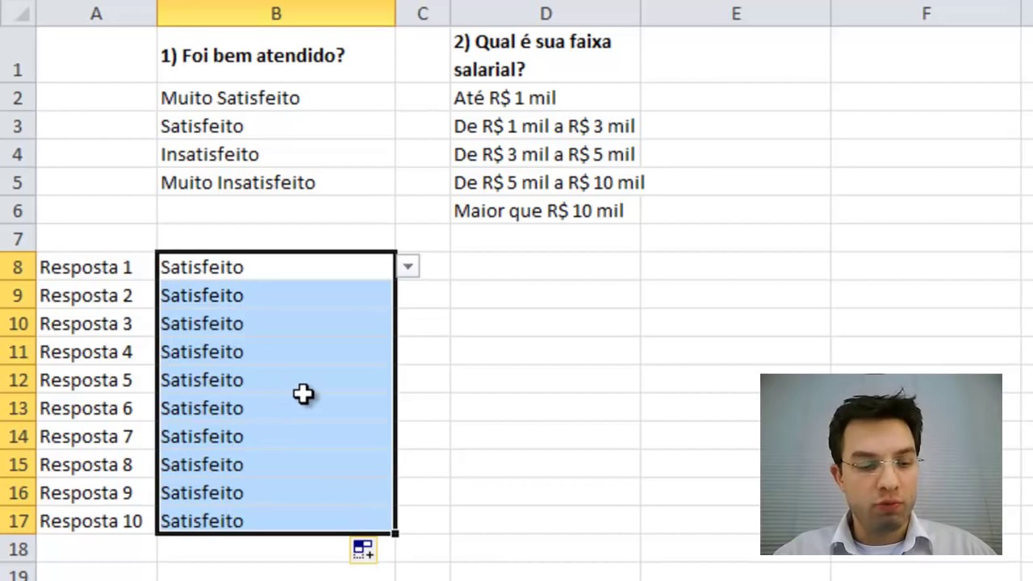
Task: Click cell 'Resposta 4'
Action: coord(96,352)
